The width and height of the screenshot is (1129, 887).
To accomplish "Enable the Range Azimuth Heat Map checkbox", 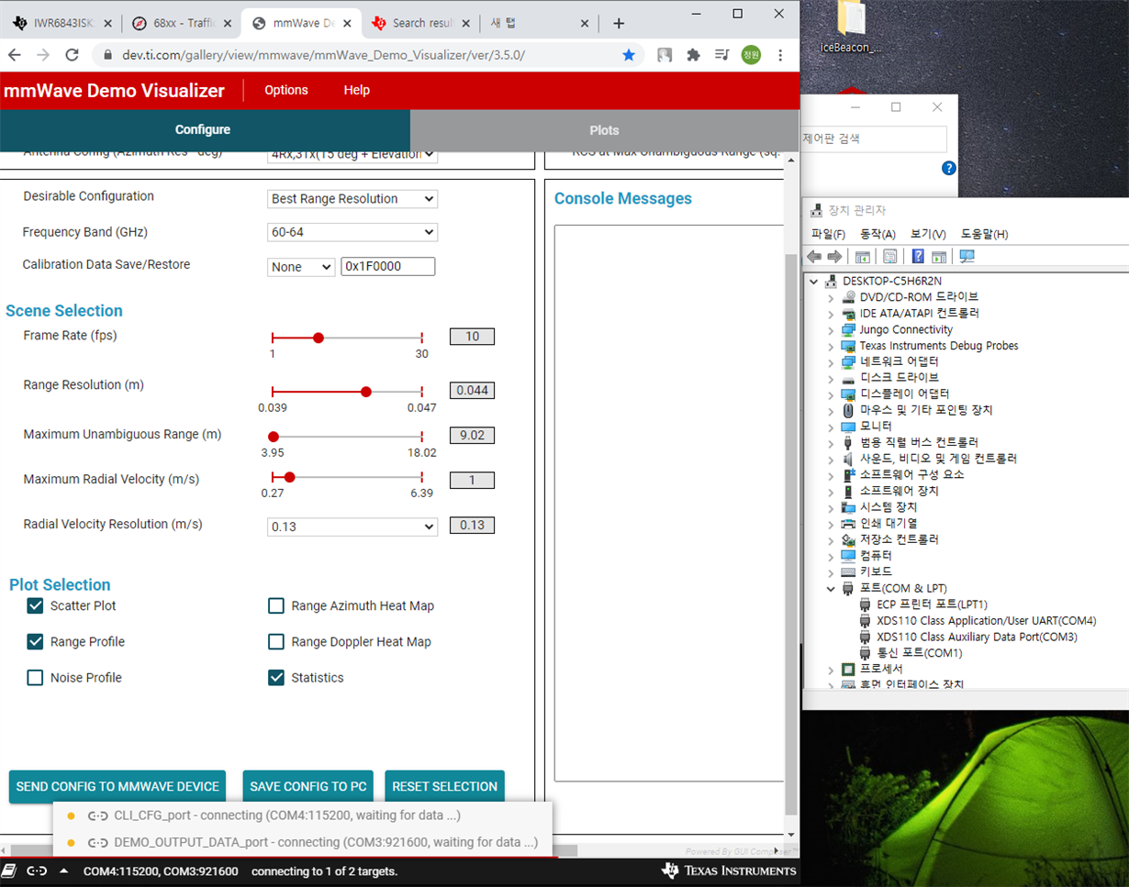I will (x=276, y=605).
